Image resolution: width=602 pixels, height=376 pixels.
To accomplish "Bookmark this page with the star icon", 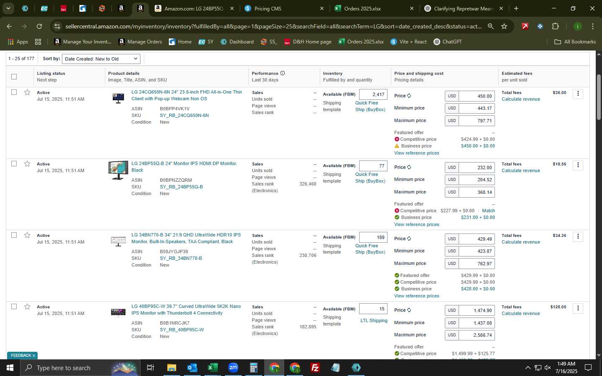I will click(504, 26).
